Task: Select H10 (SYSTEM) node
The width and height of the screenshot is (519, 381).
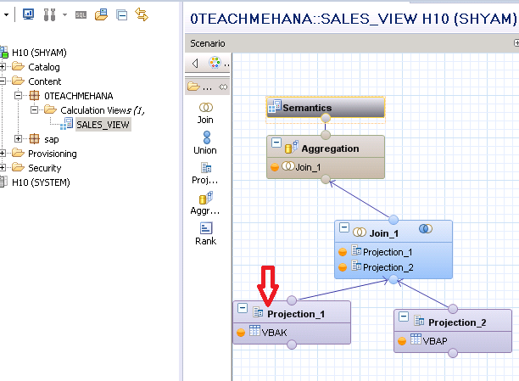Action: tap(41, 182)
